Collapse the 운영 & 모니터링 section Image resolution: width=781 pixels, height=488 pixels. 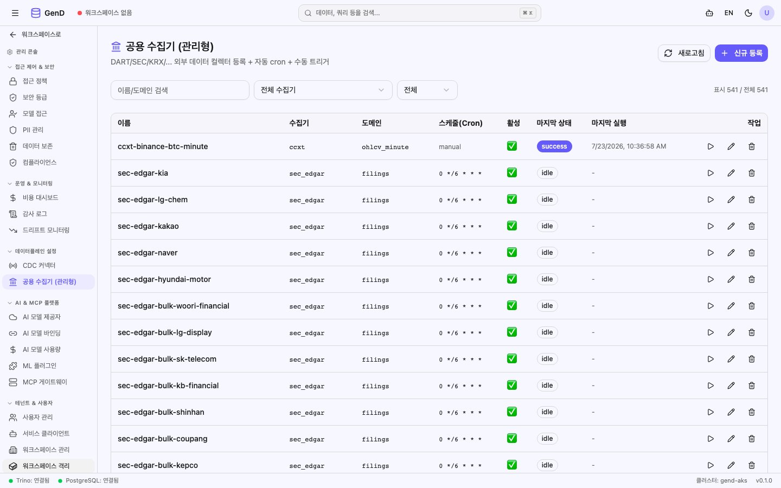pos(30,183)
